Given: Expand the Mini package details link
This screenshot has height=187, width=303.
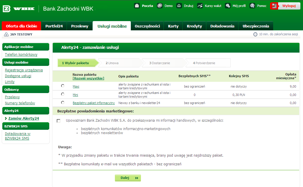Looking at the screenshot, I should 75,95.
